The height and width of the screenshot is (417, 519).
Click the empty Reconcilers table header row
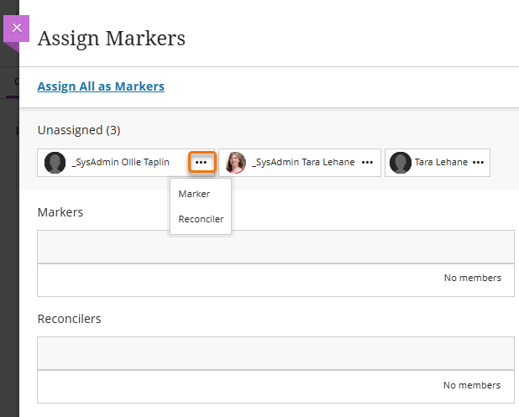click(275, 353)
